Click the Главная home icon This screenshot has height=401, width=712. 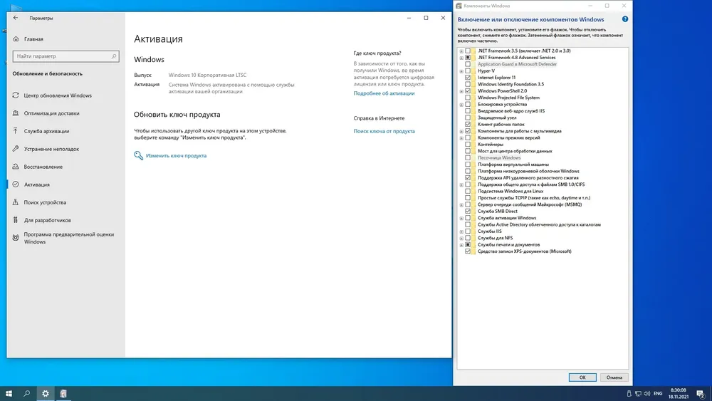click(x=16, y=39)
